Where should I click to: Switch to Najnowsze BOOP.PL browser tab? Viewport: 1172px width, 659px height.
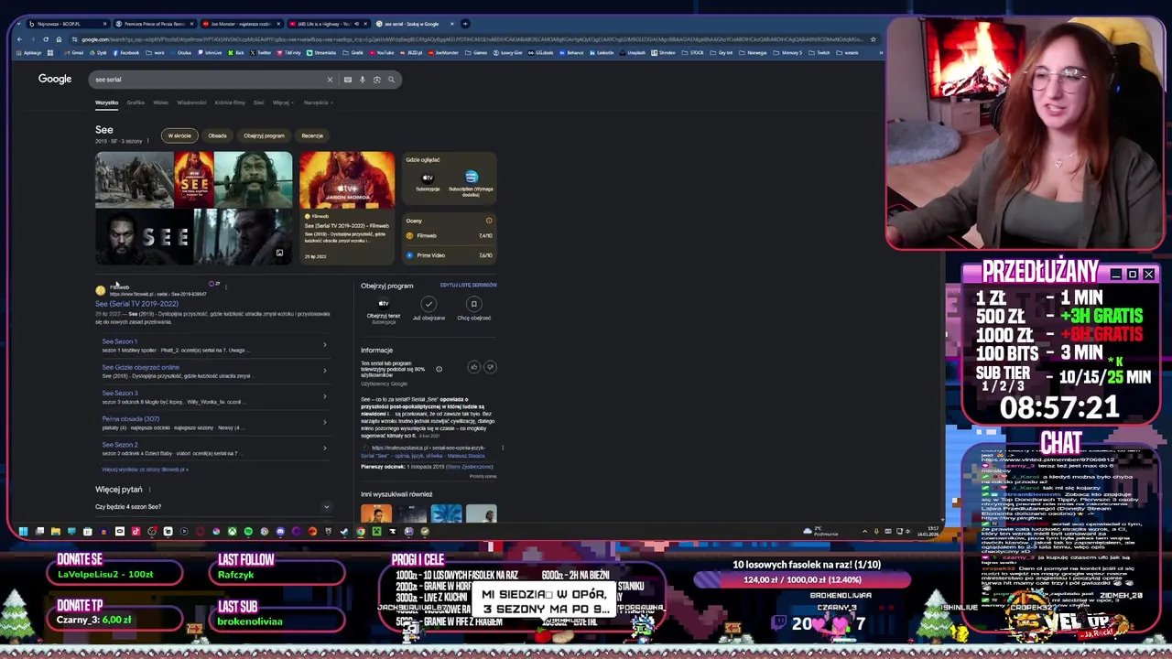point(67,24)
